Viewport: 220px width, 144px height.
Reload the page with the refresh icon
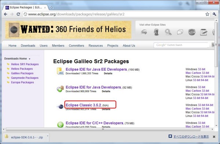18,14
